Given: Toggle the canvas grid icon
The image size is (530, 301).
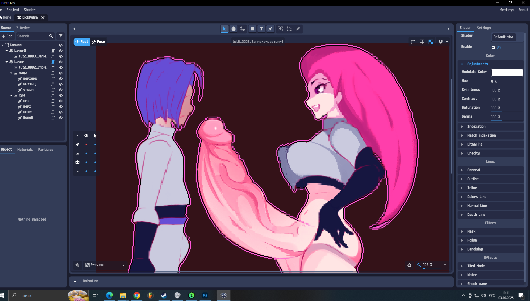Looking at the screenshot, I should coord(422,42).
